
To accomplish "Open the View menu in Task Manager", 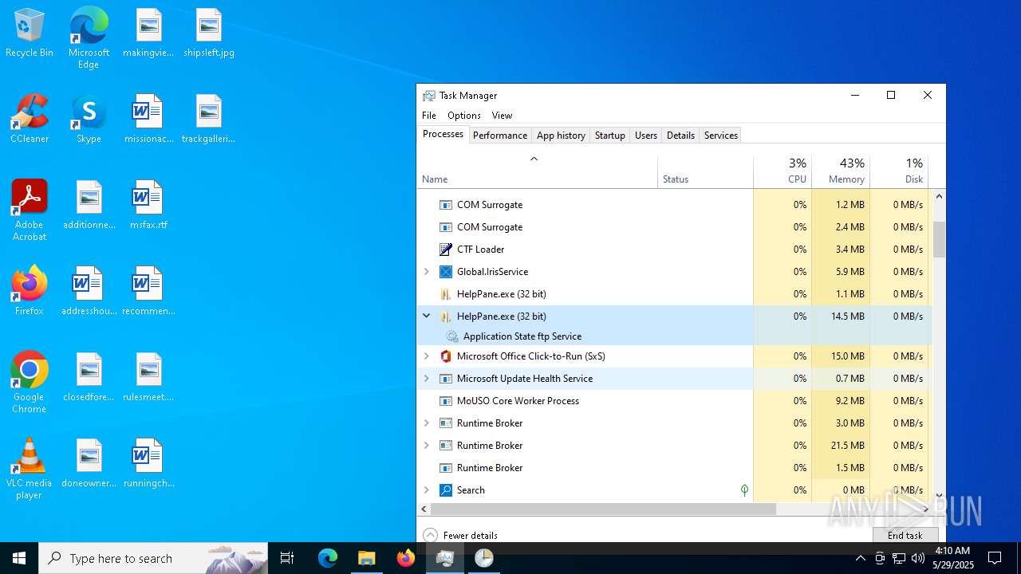I will pyautogui.click(x=502, y=116).
